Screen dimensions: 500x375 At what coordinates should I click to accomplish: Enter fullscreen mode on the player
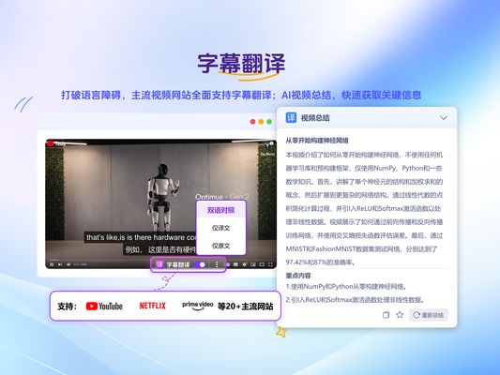[270, 264]
